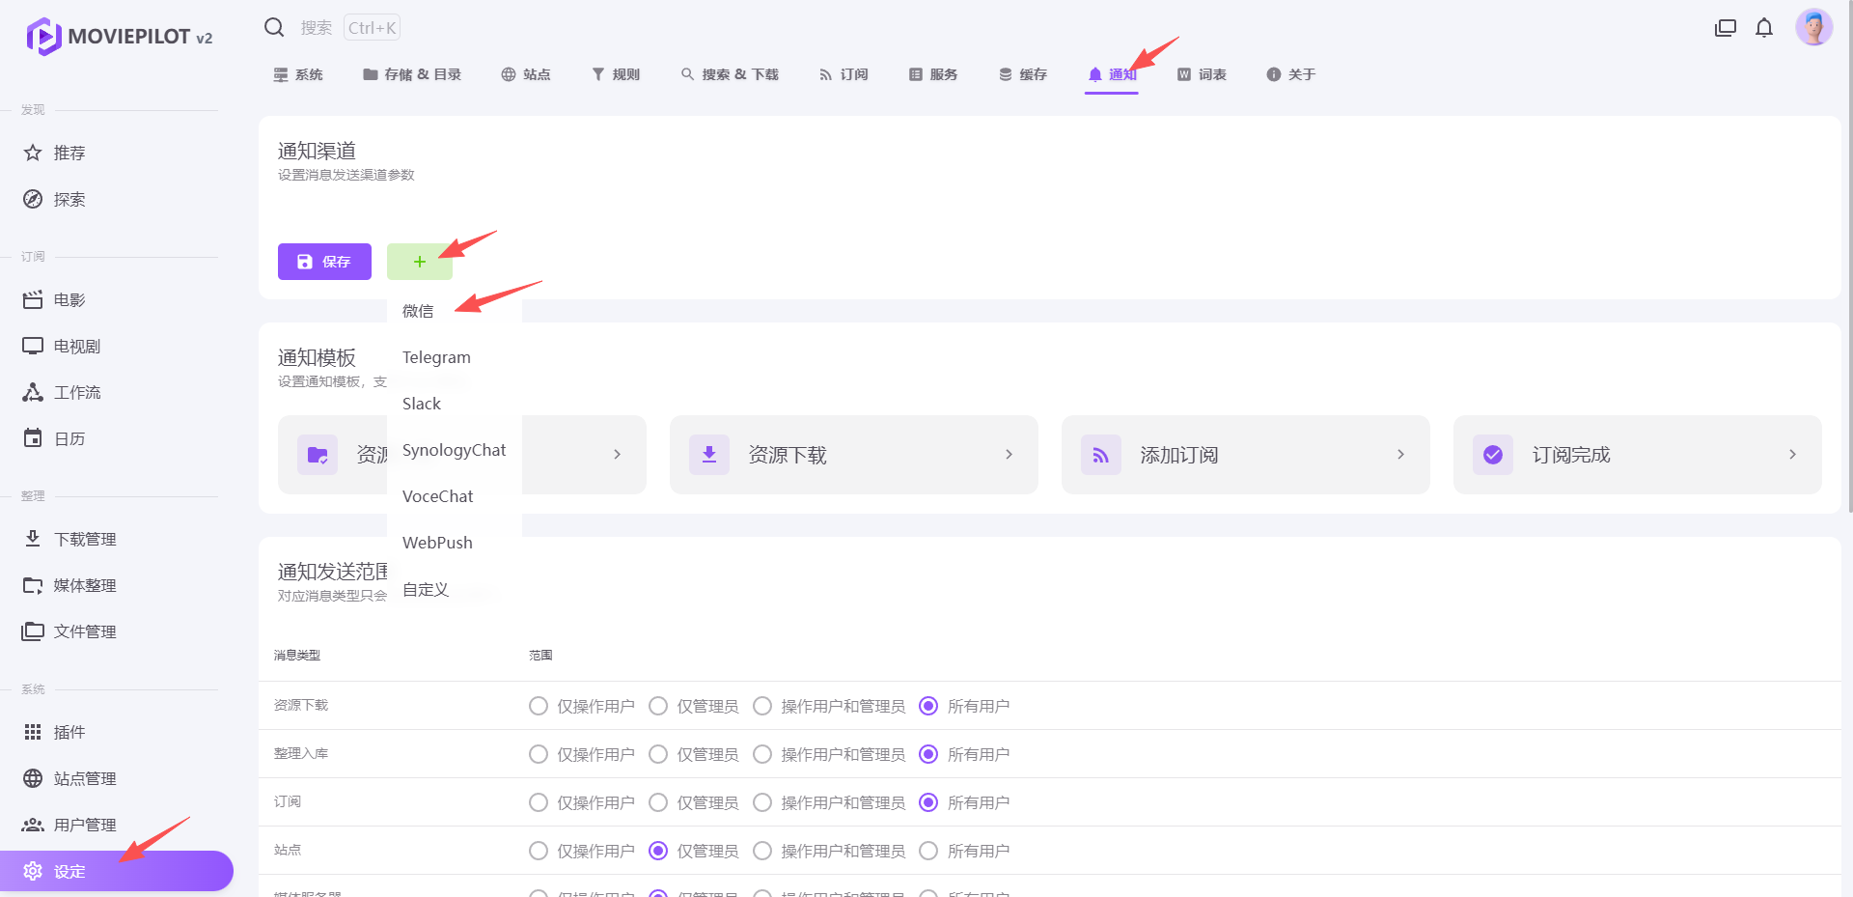Choose Telegram from the channel menu
The width and height of the screenshot is (1853, 897).
[x=436, y=357]
